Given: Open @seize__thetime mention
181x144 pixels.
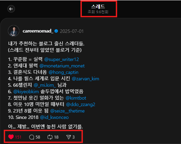Looking at the screenshot, I should click(x=68, y=111).
